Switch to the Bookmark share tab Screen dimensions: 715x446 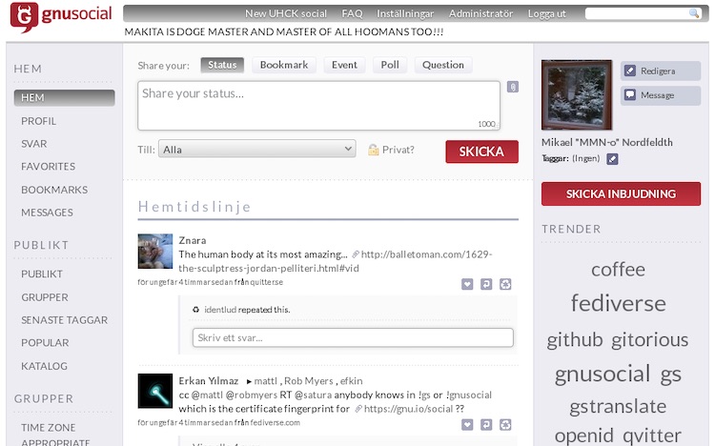pyautogui.click(x=284, y=65)
